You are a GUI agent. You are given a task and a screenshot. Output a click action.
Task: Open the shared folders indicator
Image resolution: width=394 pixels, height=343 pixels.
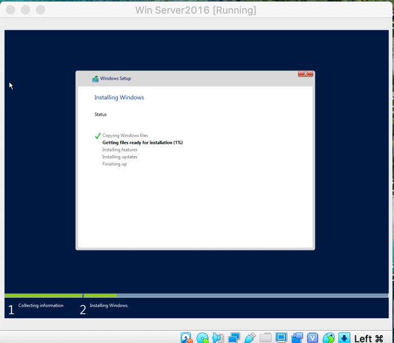point(265,337)
